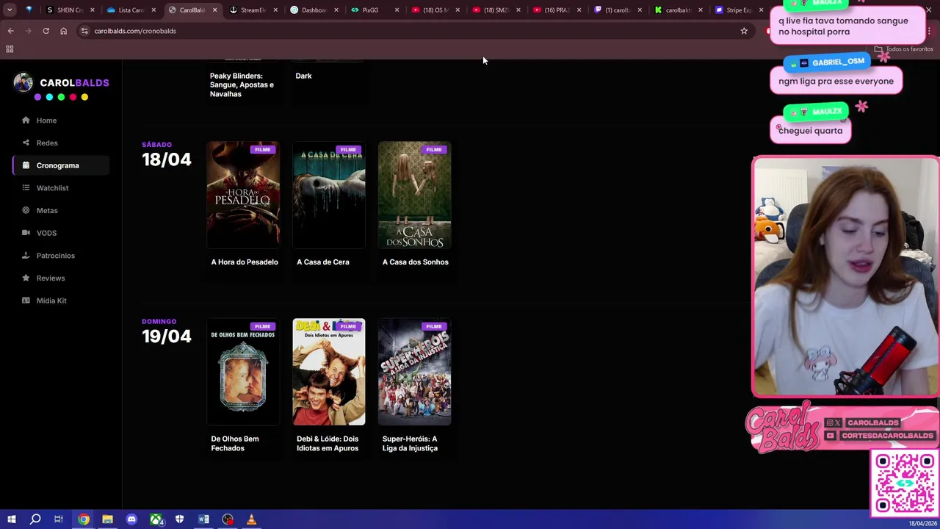This screenshot has width=940, height=529.
Task: Click the Chrome taskbar icon
Action: (84, 519)
